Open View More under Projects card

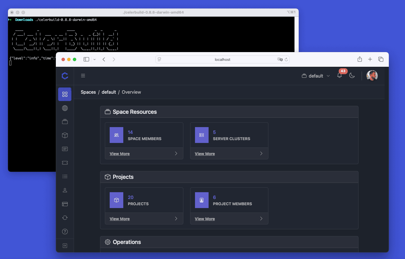click(x=120, y=219)
